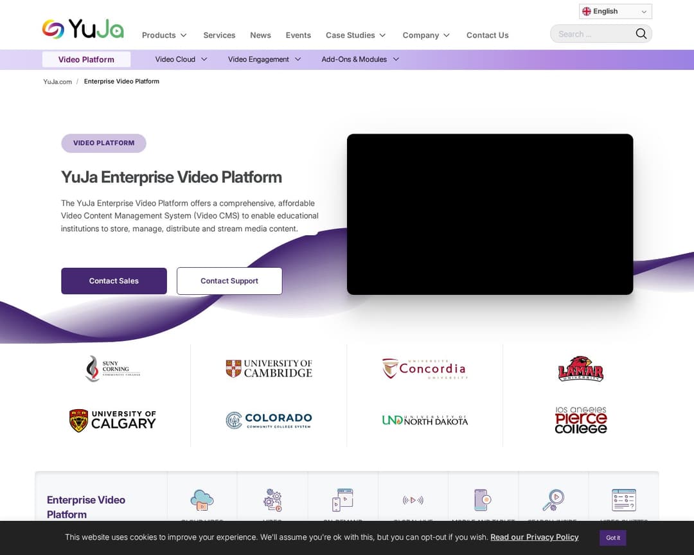The height and width of the screenshot is (555, 694).
Task: Open the Events page
Action: click(298, 35)
